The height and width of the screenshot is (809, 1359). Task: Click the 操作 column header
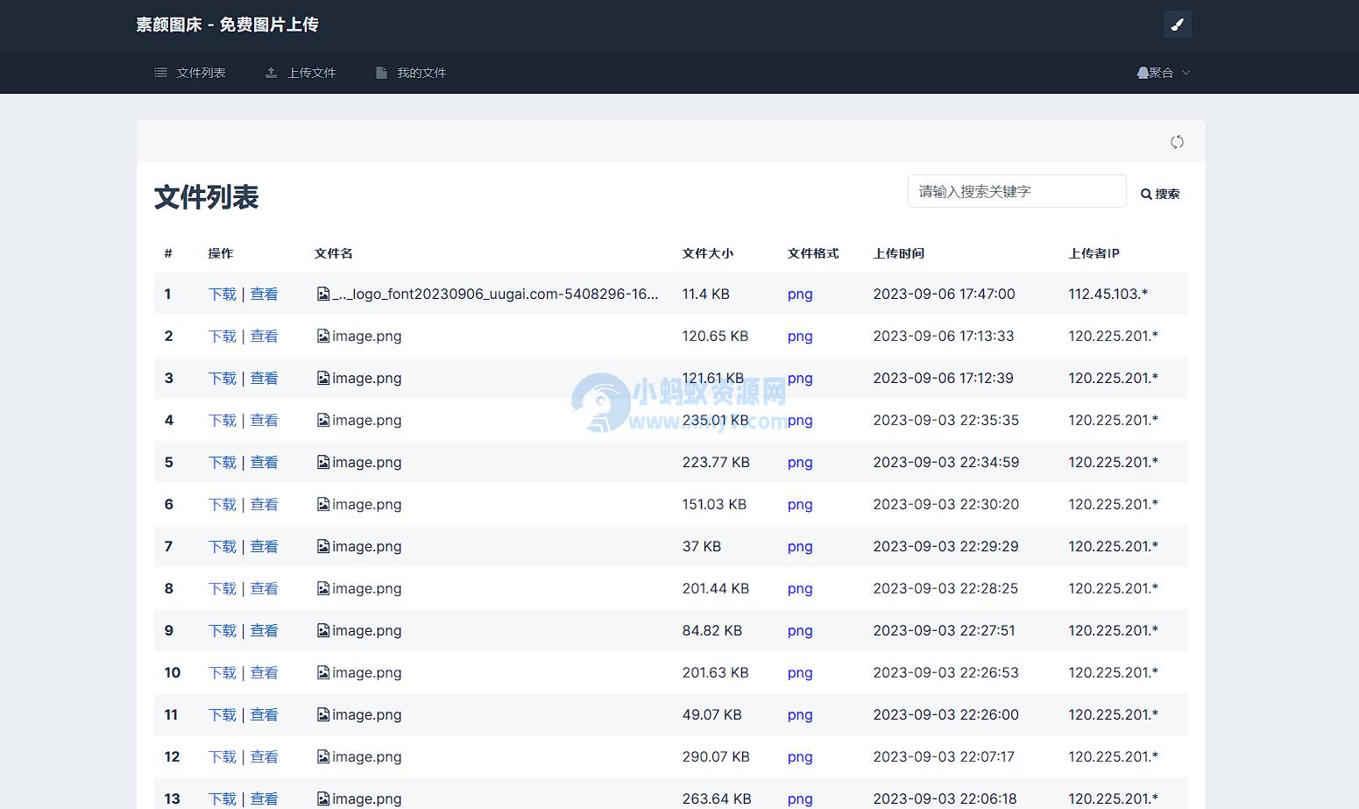click(221, 253)
